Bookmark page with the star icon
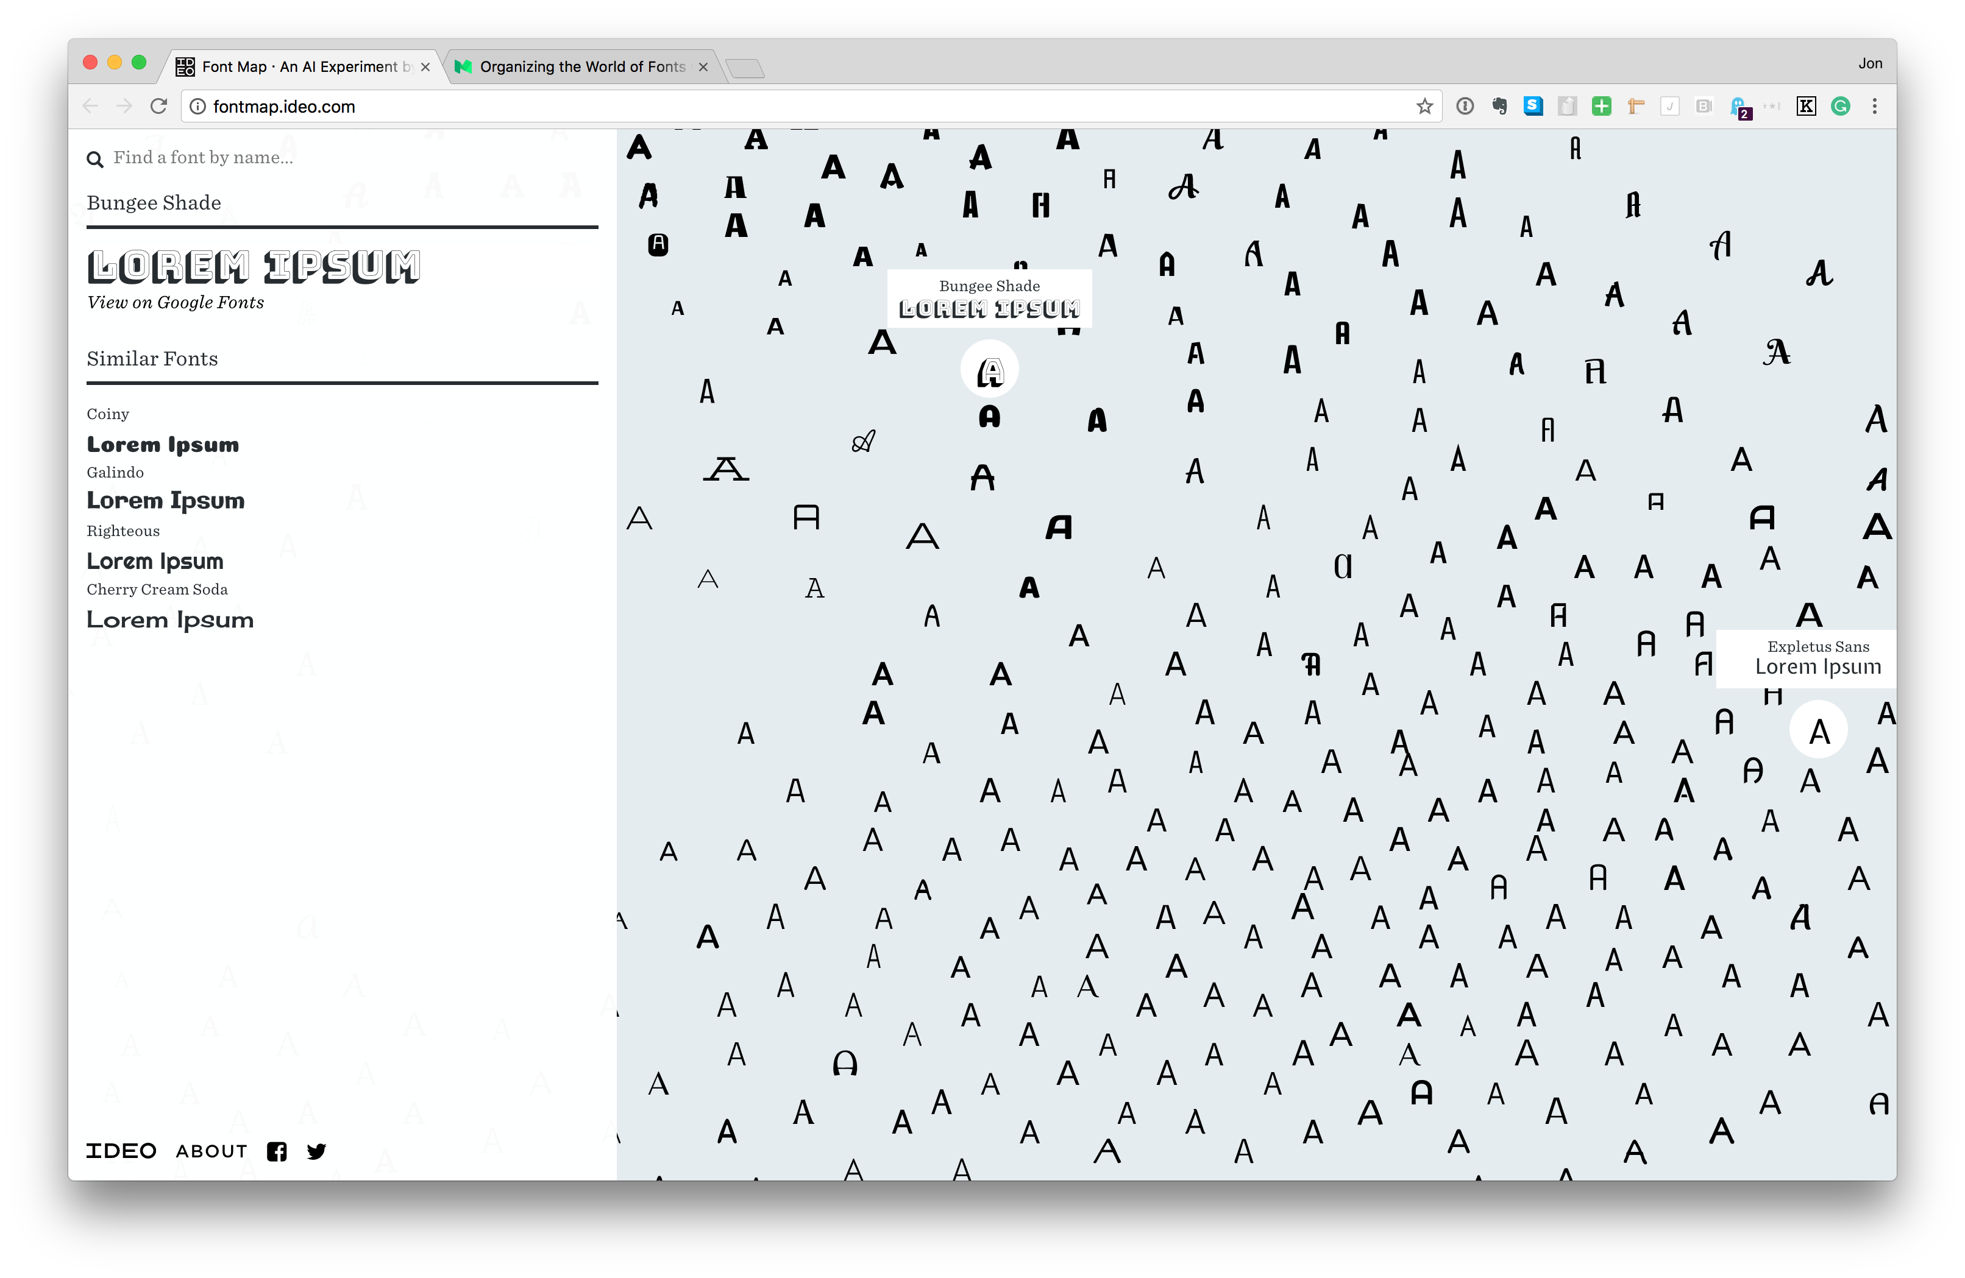 (1424, 107)
